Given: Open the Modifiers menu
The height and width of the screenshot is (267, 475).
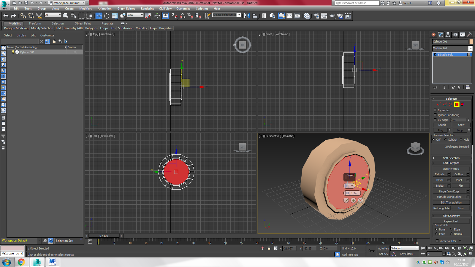Looking at the screenshot, I should click(85, 9).
